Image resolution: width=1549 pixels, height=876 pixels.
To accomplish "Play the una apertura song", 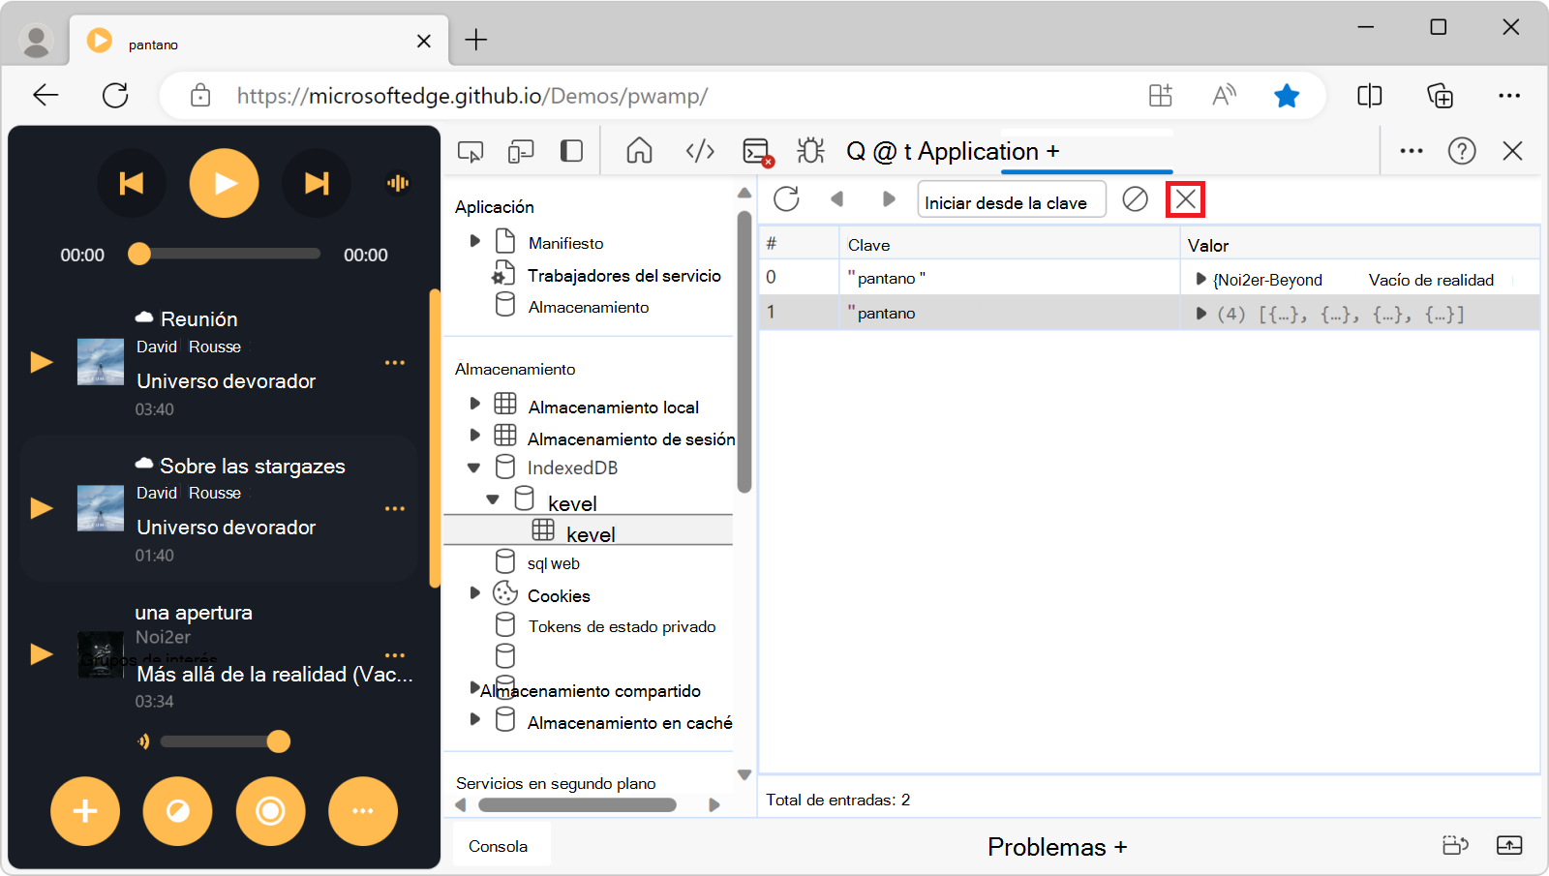I will [42, 654].
